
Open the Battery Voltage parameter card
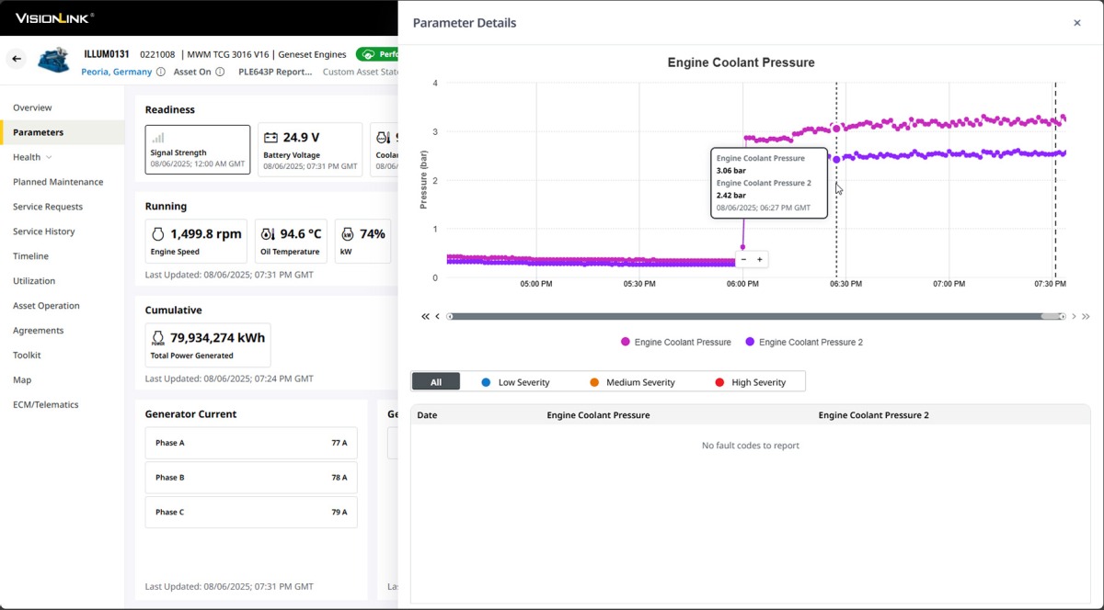pos(310,149)
